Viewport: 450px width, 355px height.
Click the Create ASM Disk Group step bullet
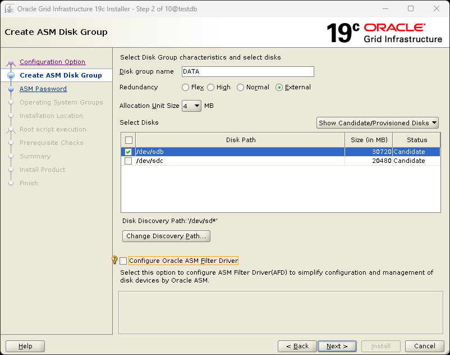click(11, 75)
